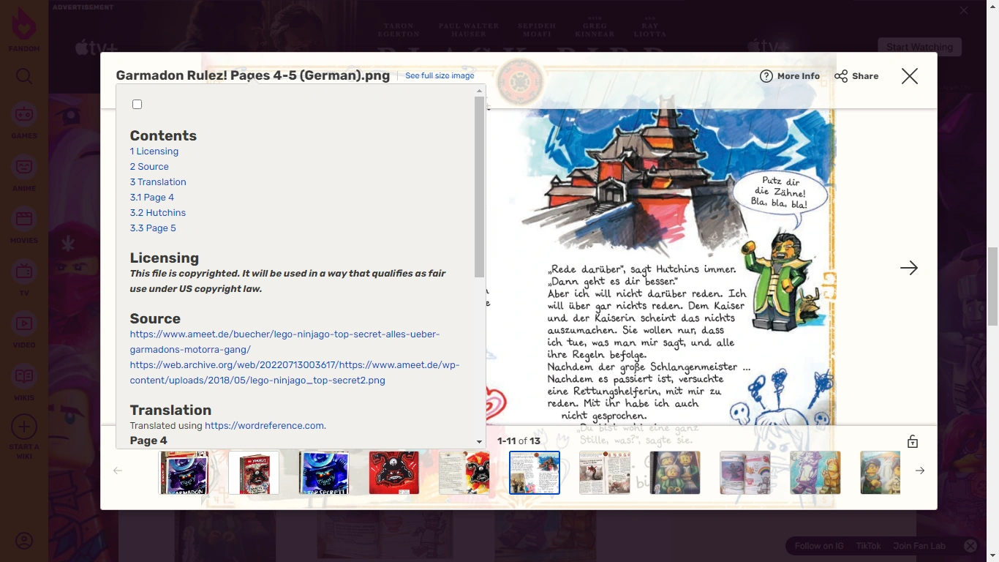Open Follow on IG link
999x562 pixels.
click(x=819, y=546)
